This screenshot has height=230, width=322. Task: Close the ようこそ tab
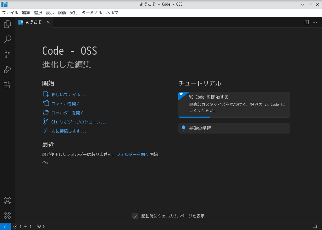pyautogui.click(x=48, y=22)
